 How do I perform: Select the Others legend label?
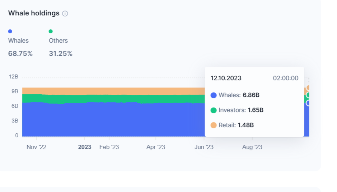tap(58, 40)
